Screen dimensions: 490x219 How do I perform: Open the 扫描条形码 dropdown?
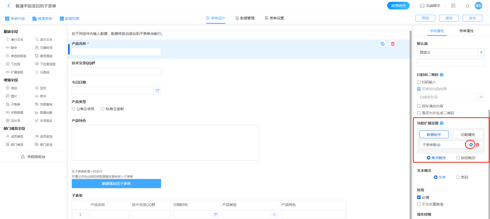tap(481, 97)
